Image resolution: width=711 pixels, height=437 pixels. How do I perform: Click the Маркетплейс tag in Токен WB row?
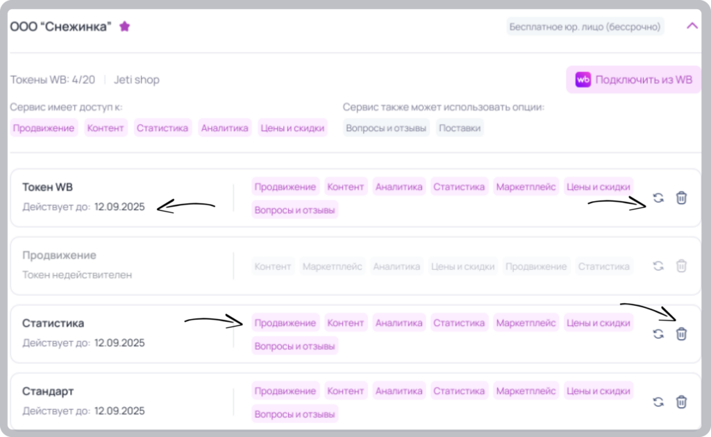click(x=526, y=187)
